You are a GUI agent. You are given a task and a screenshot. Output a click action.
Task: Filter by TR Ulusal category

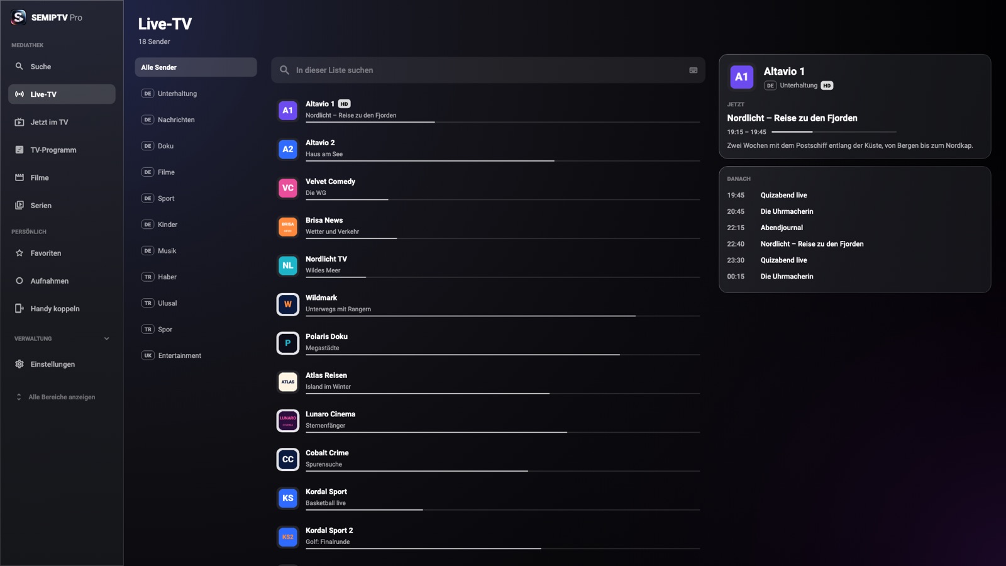tap(196, 303)
